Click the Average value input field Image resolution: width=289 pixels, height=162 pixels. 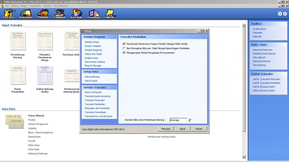[x=178, y=120]
